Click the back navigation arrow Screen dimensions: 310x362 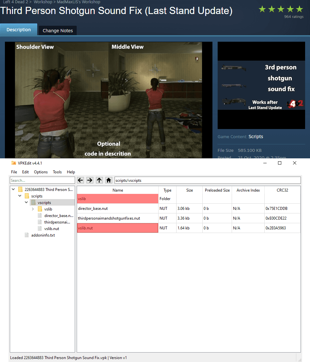pyautogui.click(x=81, y=180)
